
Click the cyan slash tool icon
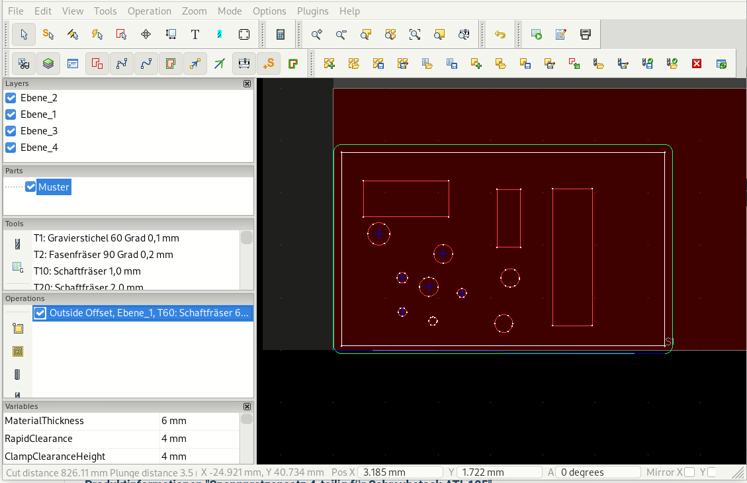coord(220,34)
